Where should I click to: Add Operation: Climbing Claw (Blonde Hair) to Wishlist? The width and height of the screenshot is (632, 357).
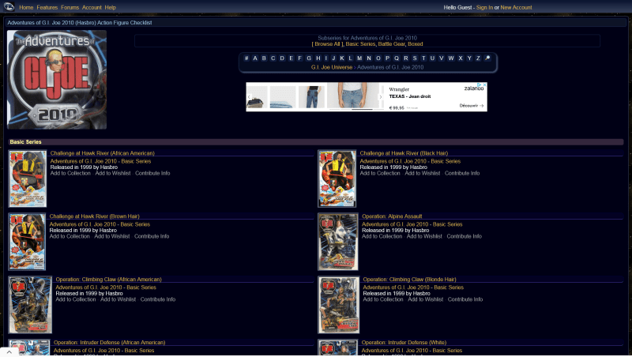coord(425,299)
